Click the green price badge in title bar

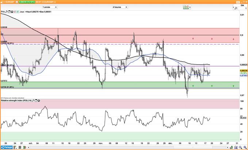(x=27, y=2)
